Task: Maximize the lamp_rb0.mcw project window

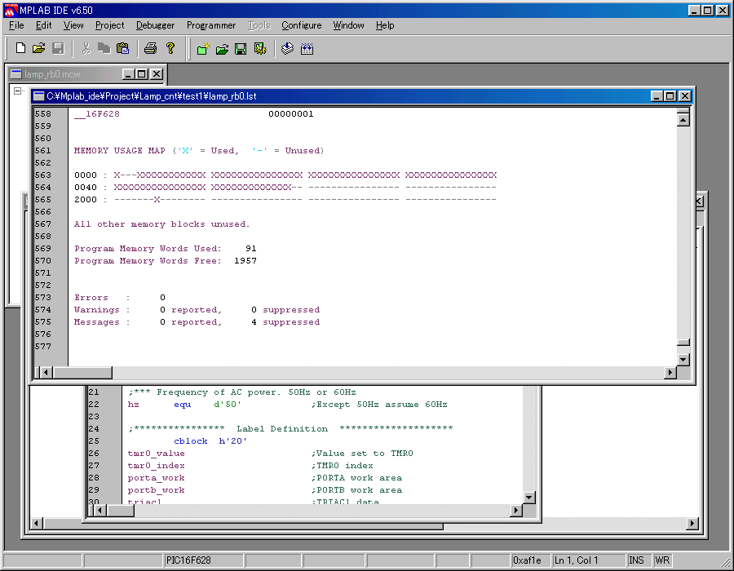Action: [142, 74]
